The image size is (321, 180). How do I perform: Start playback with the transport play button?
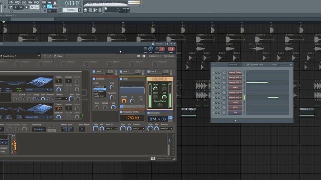16,7
